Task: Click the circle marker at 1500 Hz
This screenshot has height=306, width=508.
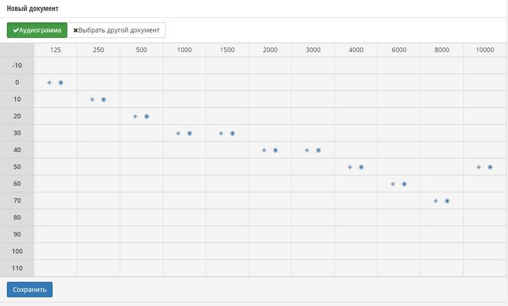Action: (232, 133)
